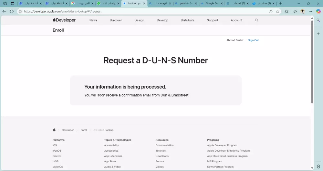Open the Audio & Video footer link
The image size is (323, 171).
(112, 166)
